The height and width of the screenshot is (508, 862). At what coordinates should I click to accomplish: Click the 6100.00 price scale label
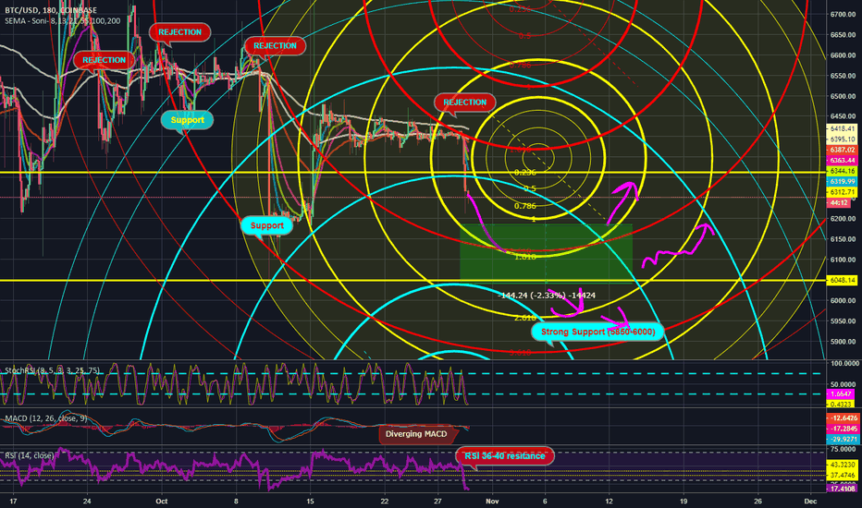843,260
